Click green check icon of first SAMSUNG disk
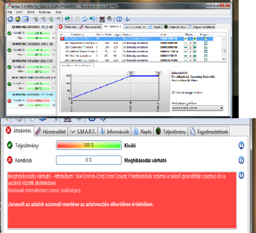This screenshot has width=256, height=233. click(x=9, y=33)
